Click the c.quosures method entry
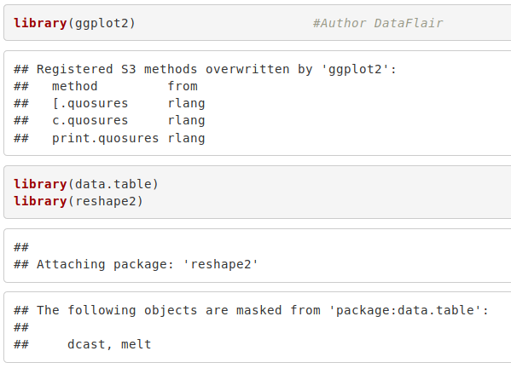511x374 pixels. (x=90, y=121)
